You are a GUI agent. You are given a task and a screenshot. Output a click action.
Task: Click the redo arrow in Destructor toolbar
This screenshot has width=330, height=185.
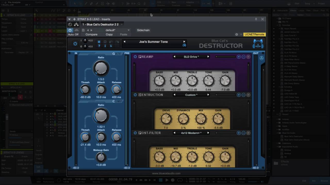pyautogui.click(x=117, y=42)
